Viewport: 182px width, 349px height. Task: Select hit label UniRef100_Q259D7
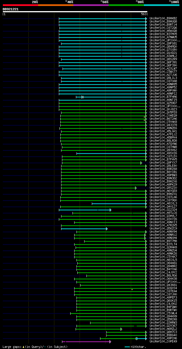tap(164, 103)
